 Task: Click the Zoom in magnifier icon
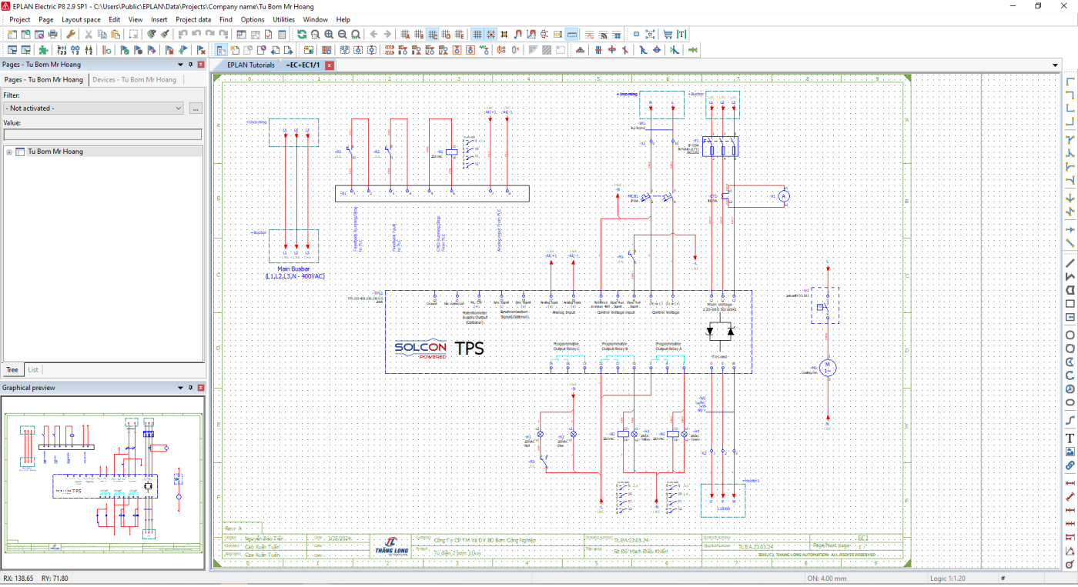329,34
